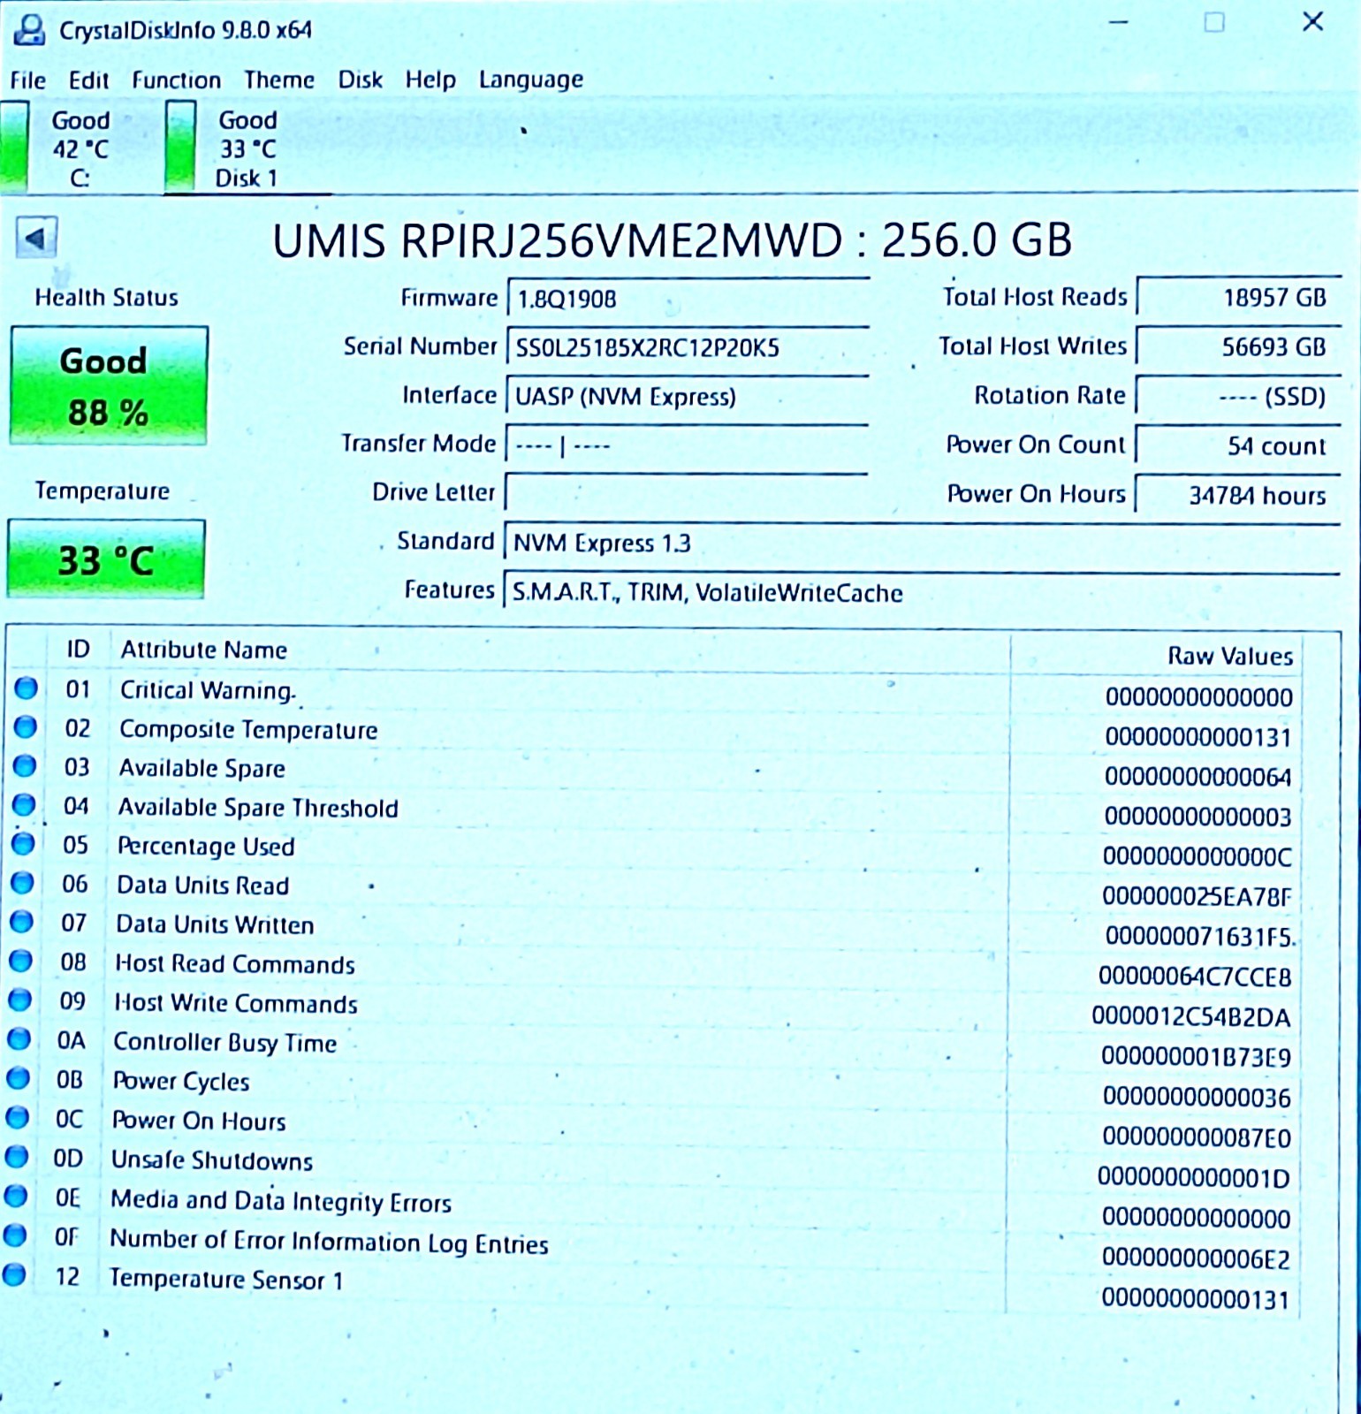Click status icon for Controller Busy Time row
Screen dimensions: 1361x1414
point(19,1039)
